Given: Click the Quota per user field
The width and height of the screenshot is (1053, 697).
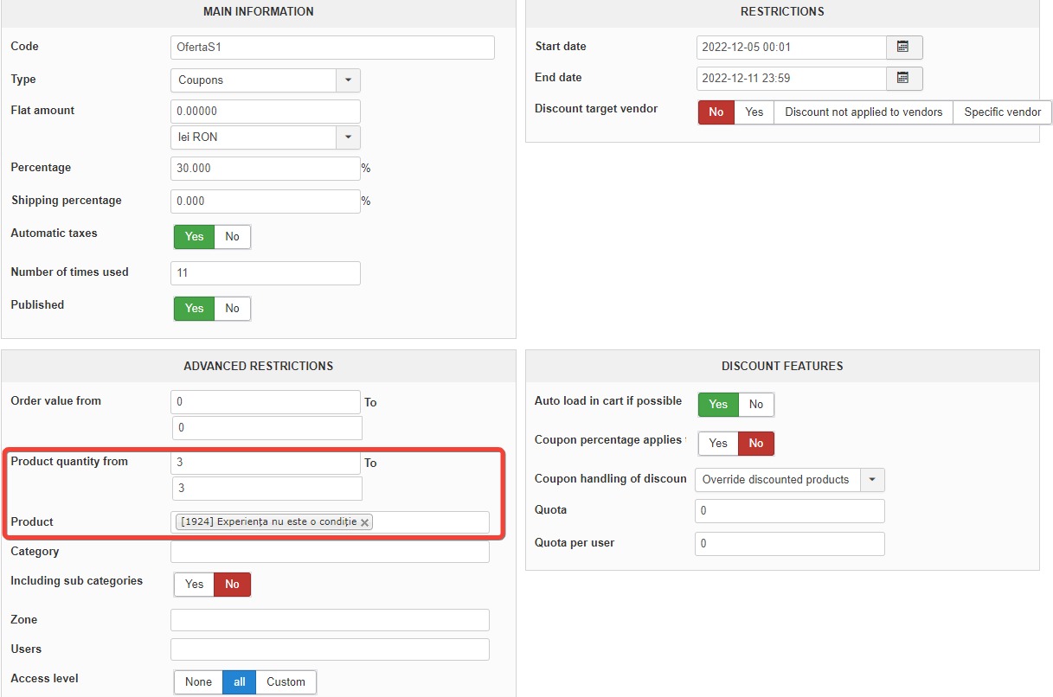Looking at the screenshot, I should tap(789, 544).
